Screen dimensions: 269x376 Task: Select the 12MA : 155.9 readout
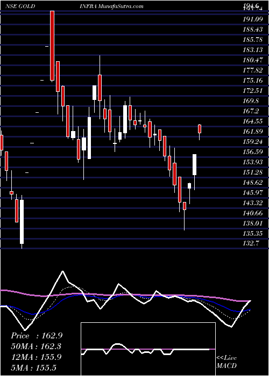[x=36, y=357]
